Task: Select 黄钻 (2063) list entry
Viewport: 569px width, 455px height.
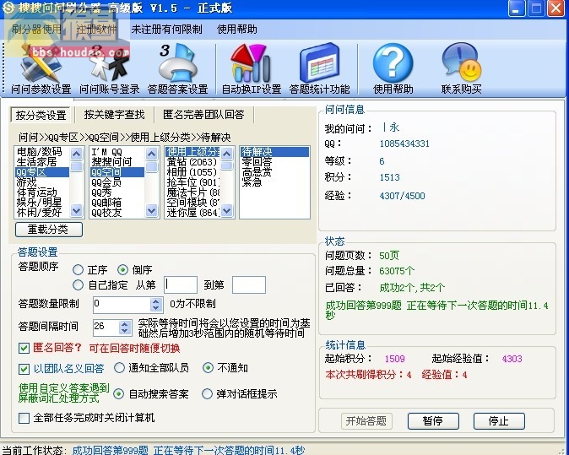Action: [x=192, y=162]
